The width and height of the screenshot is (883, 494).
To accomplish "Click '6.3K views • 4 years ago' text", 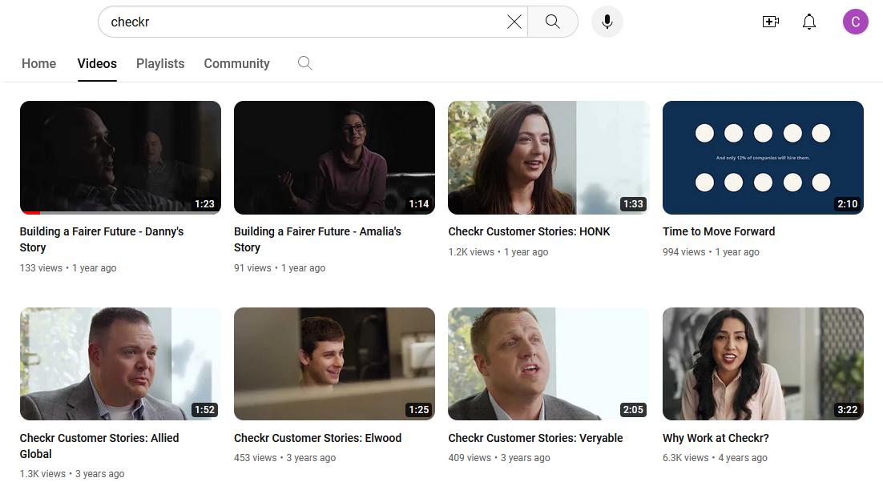I will (716, 457).
